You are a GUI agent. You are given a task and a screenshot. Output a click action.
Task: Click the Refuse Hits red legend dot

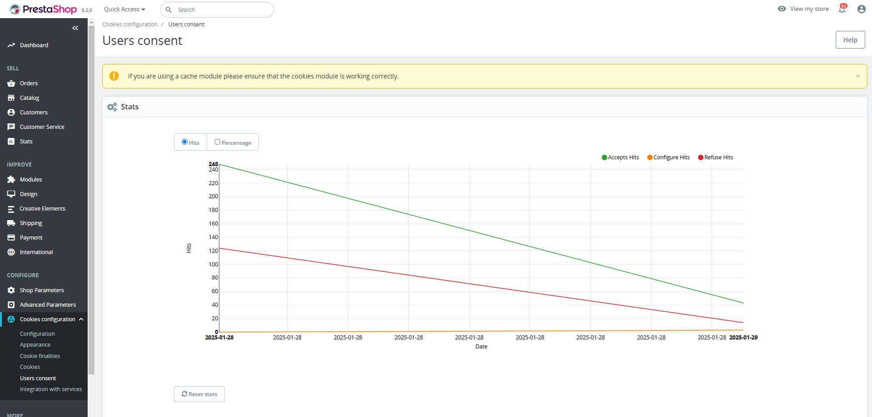pos(701,157)
